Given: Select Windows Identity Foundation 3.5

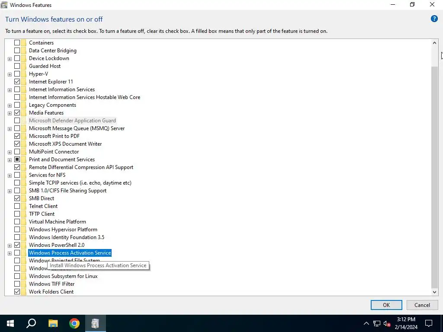Looking at the screenshot, I should pos(66,237).
